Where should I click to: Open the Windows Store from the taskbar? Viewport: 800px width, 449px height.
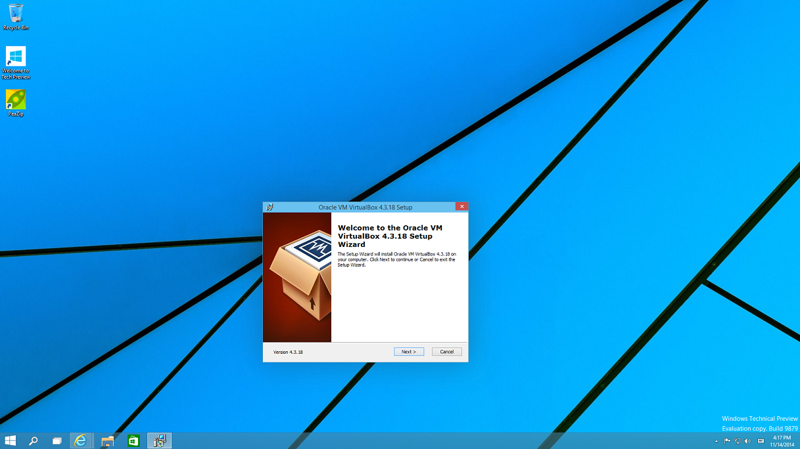point(133,441)
